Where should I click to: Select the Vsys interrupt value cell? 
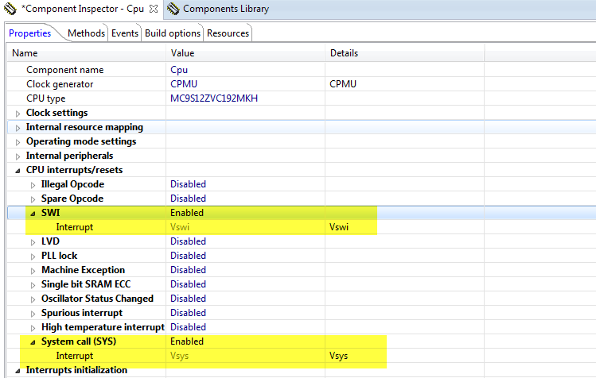point(246,356)
